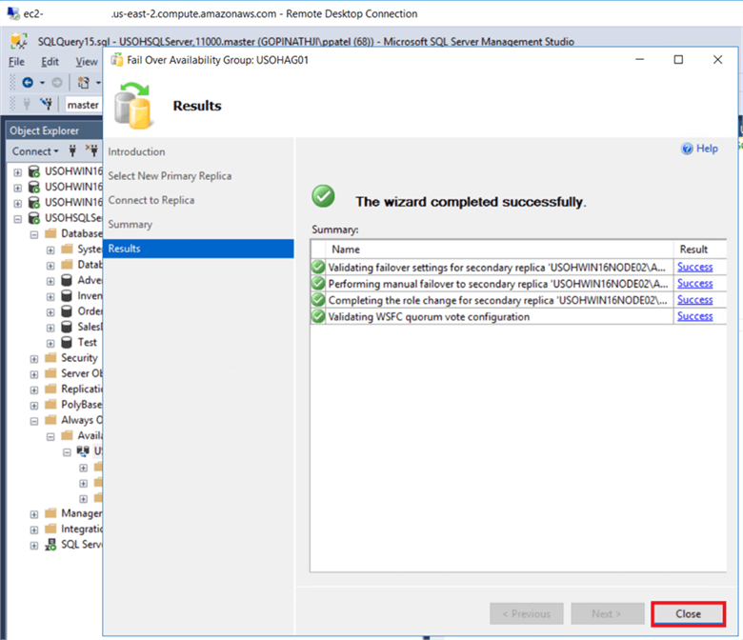This screenshot has height=640, width=743.
Task: Open the master database combo box
Action: (84, 105)
